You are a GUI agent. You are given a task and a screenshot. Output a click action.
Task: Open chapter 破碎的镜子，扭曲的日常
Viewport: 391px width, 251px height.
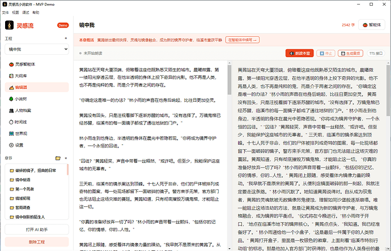36,170
